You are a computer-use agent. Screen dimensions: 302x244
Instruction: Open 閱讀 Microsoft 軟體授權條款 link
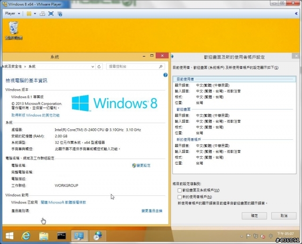click(x=63, y=202)
